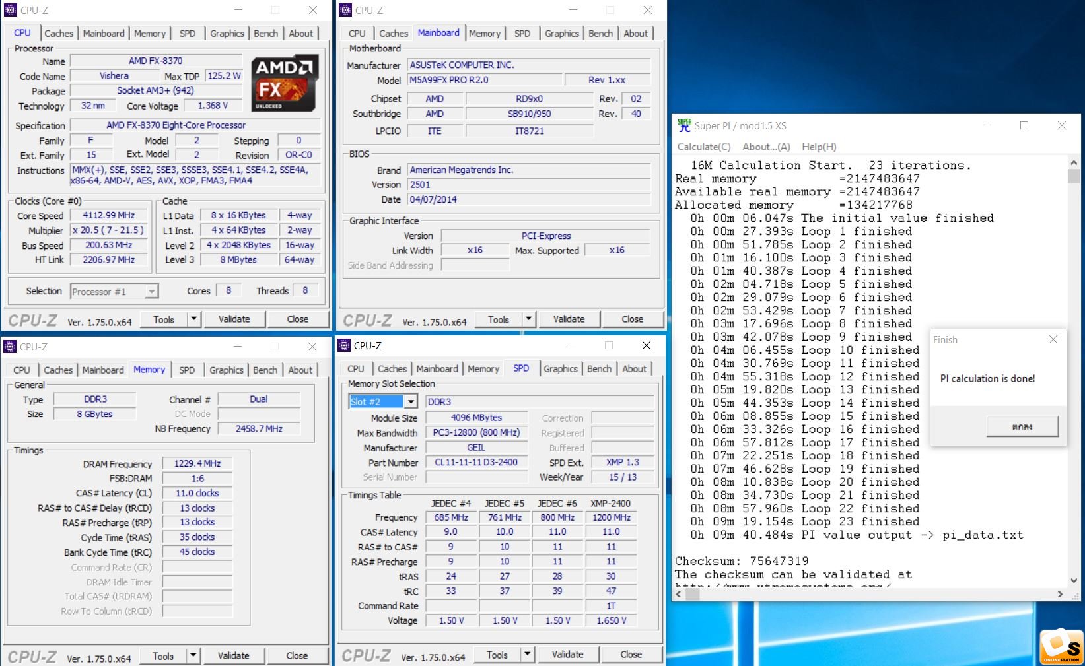Viewport: 1085px width, 666px height.
Task: Click the NB Frequency value 2458.7 MHz
Action: (x=259, y=428)
